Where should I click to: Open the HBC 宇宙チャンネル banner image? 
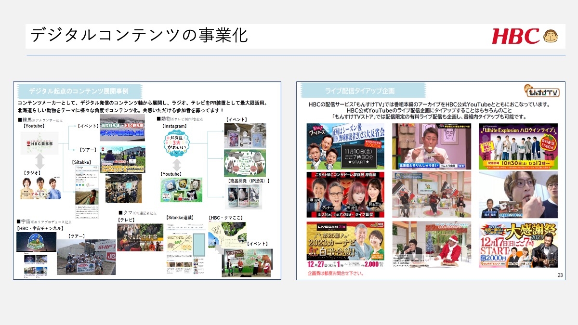click(36, 242)
